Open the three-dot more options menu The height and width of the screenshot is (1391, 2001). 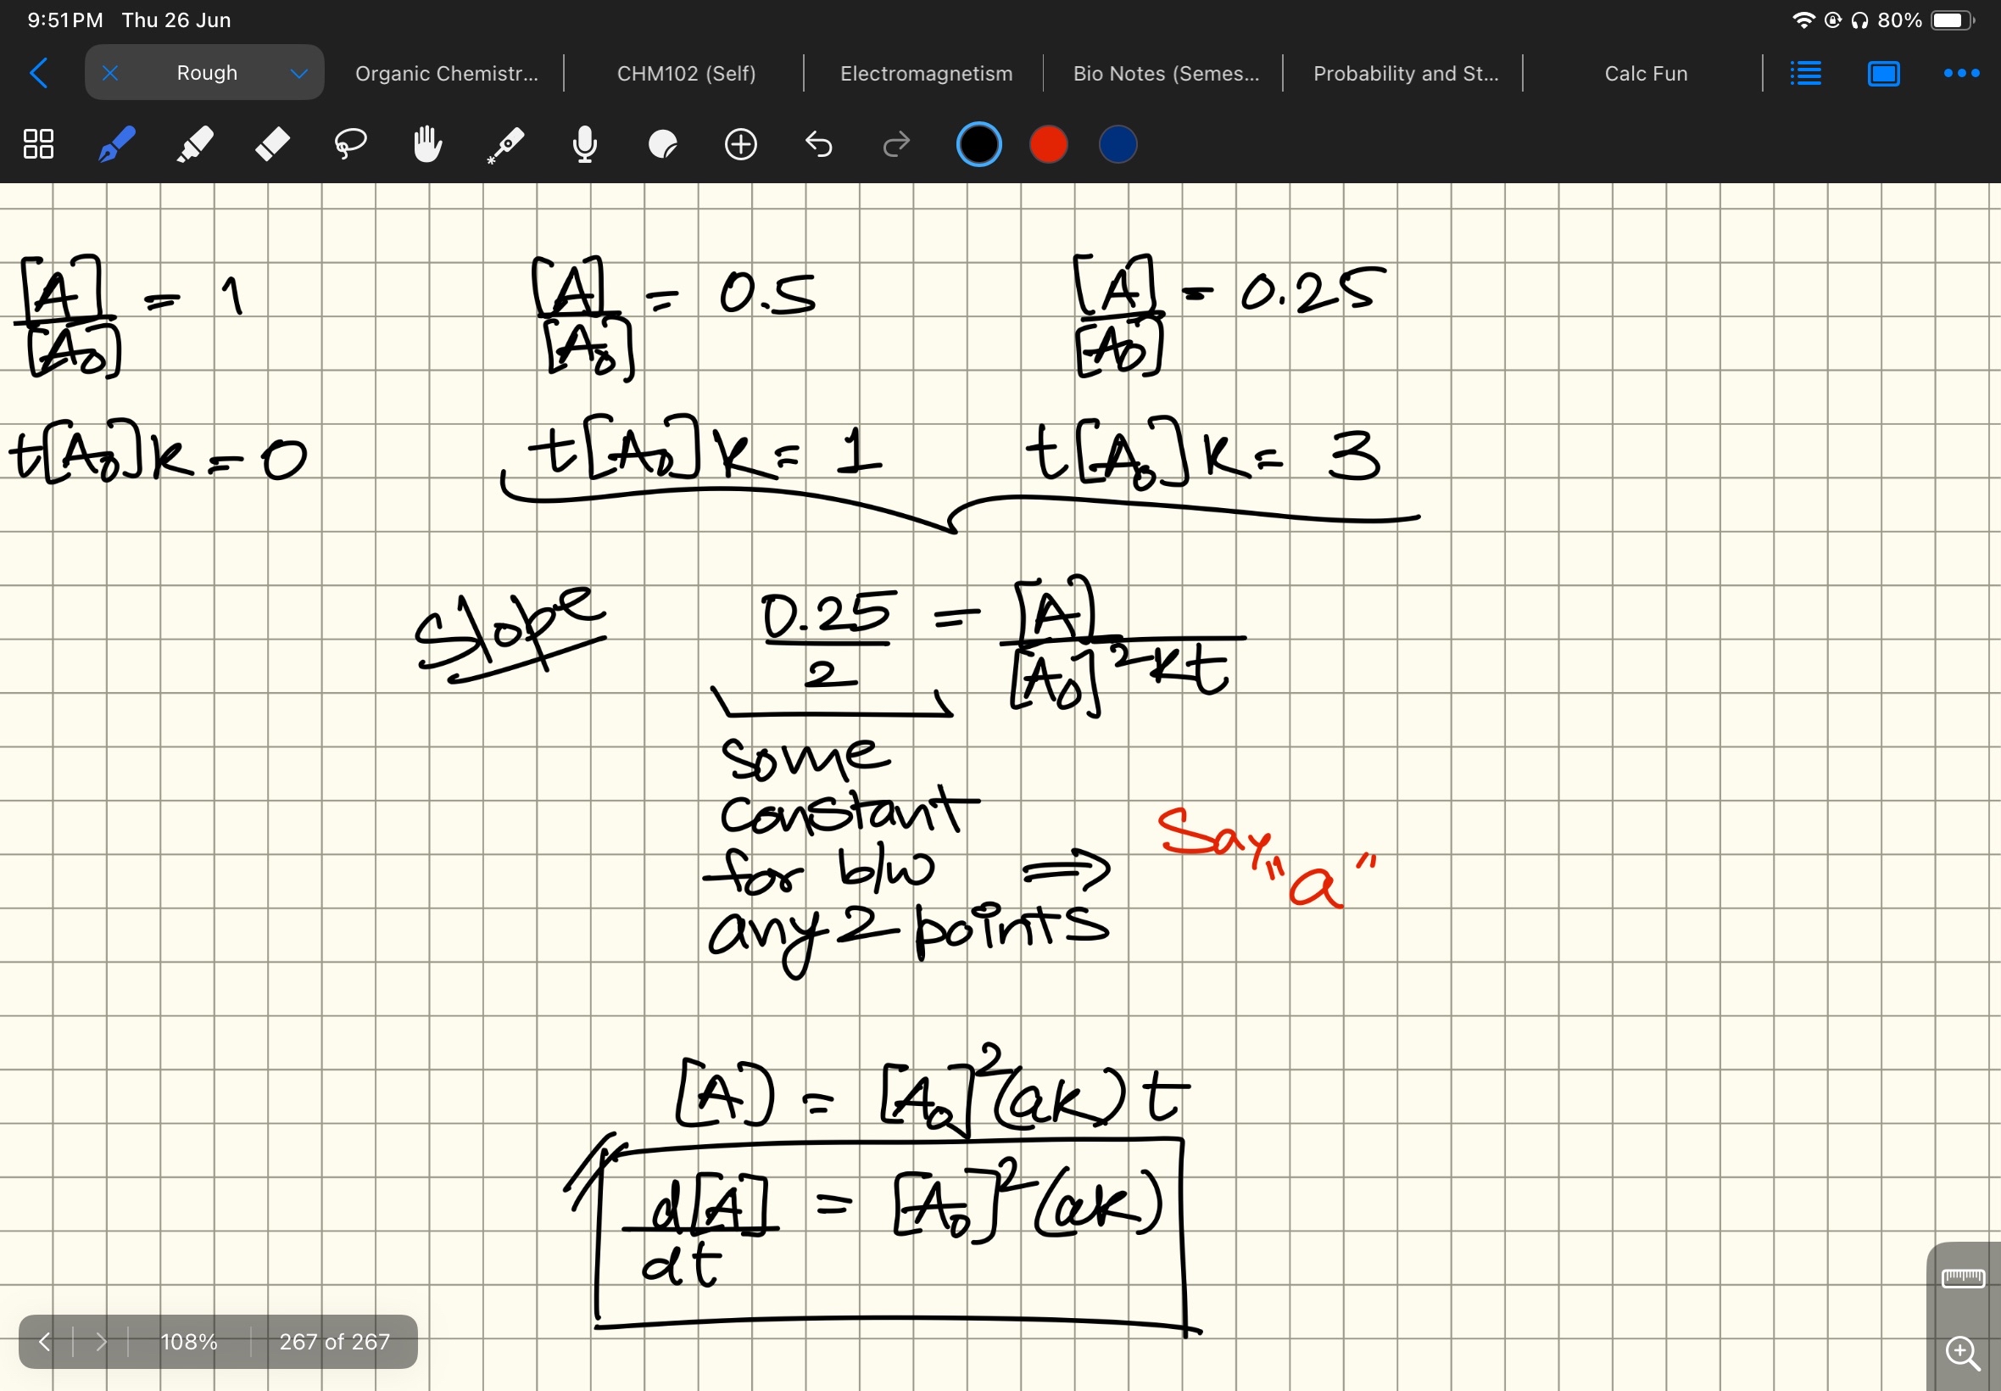tap(1961, 73)
